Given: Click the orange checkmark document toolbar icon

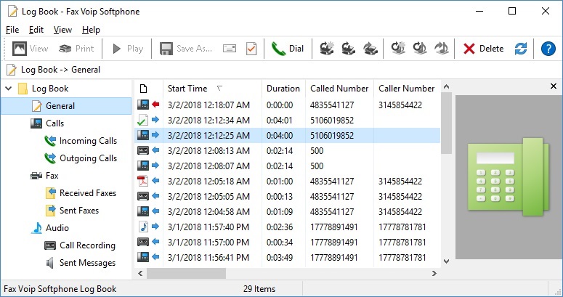Looking at the screenshot, I should coord(251,49).
